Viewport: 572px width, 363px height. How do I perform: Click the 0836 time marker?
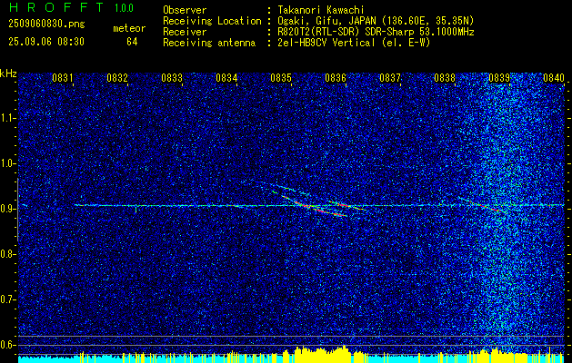click(x=336, y=78)
